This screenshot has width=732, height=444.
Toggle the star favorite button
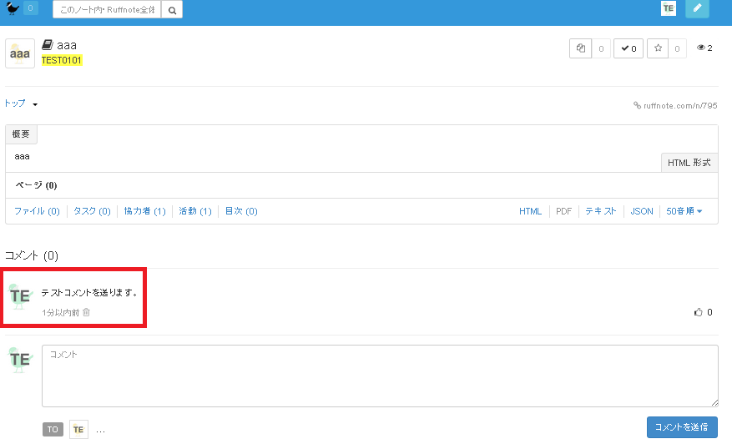click(x=659, y=48)
